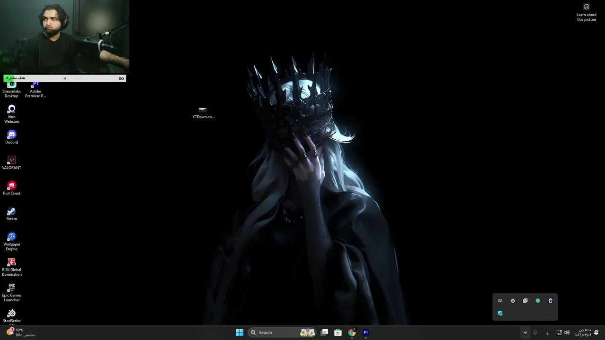The image size is (605, 340).
Task: Click the green circle tray overflow icon
Action: (x=538, y=301)
